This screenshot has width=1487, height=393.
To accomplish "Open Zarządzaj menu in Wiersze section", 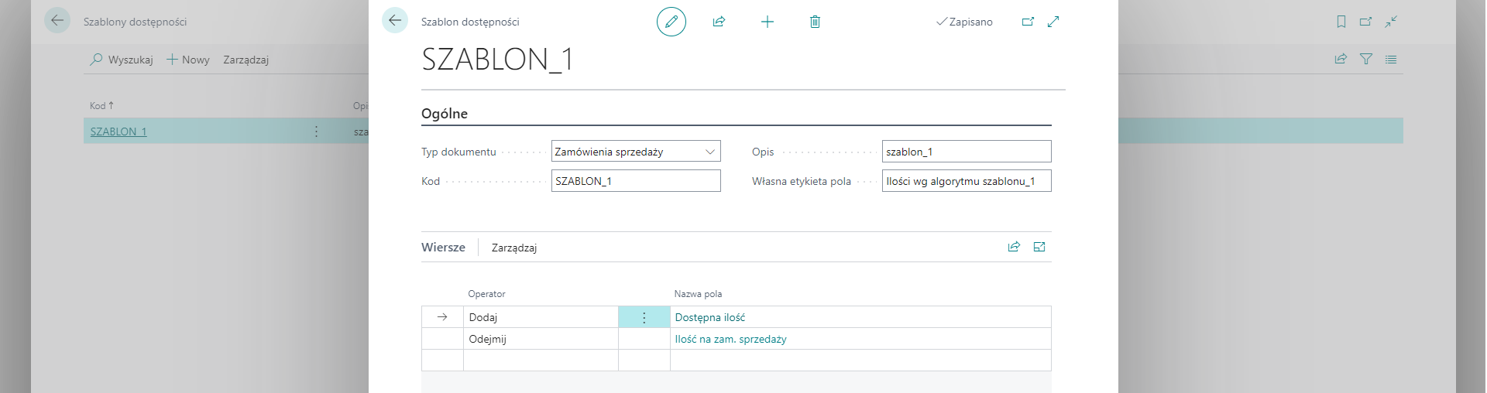I will pyautogui.click(x=514, y=248).
